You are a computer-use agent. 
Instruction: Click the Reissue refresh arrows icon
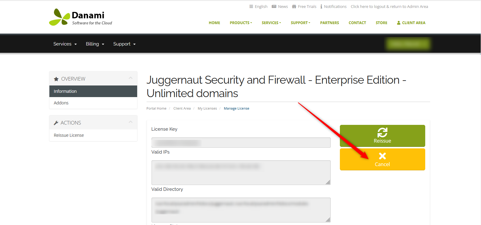tap(383, 132)
